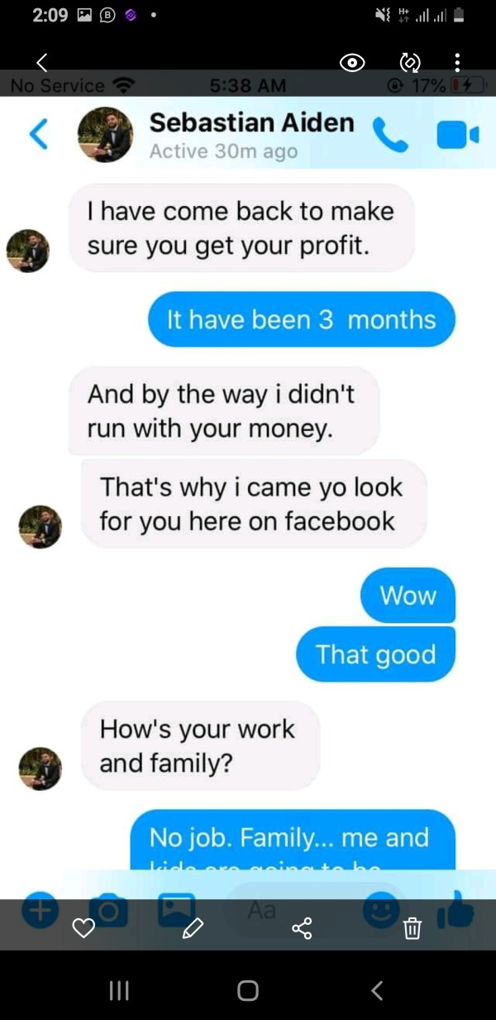
Task: Tap the blue Messenger back arrow
Action: (x=38, y=135)
